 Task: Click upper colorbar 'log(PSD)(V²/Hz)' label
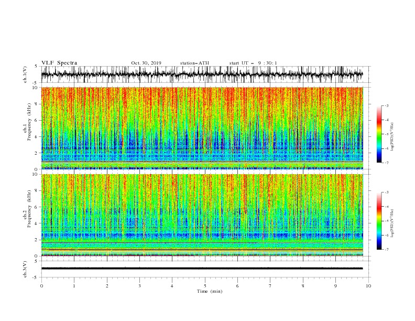[392, 137]
